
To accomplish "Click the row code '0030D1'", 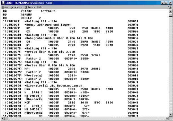I will click(x=133, y=42).
